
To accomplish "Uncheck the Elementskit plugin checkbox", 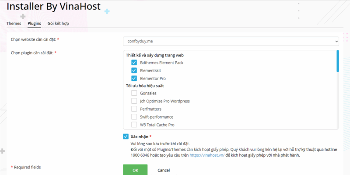I will [x=134, y=70].
